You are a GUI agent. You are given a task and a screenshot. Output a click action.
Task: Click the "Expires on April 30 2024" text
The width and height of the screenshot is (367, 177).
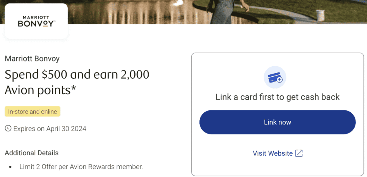pos(50,129)
